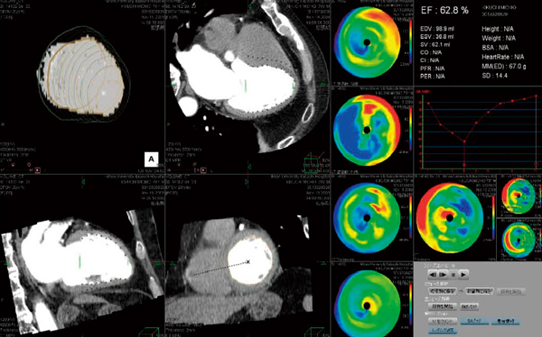542x337 pixels.
Task: Play the cardiac cine loop
Action: 463,275
